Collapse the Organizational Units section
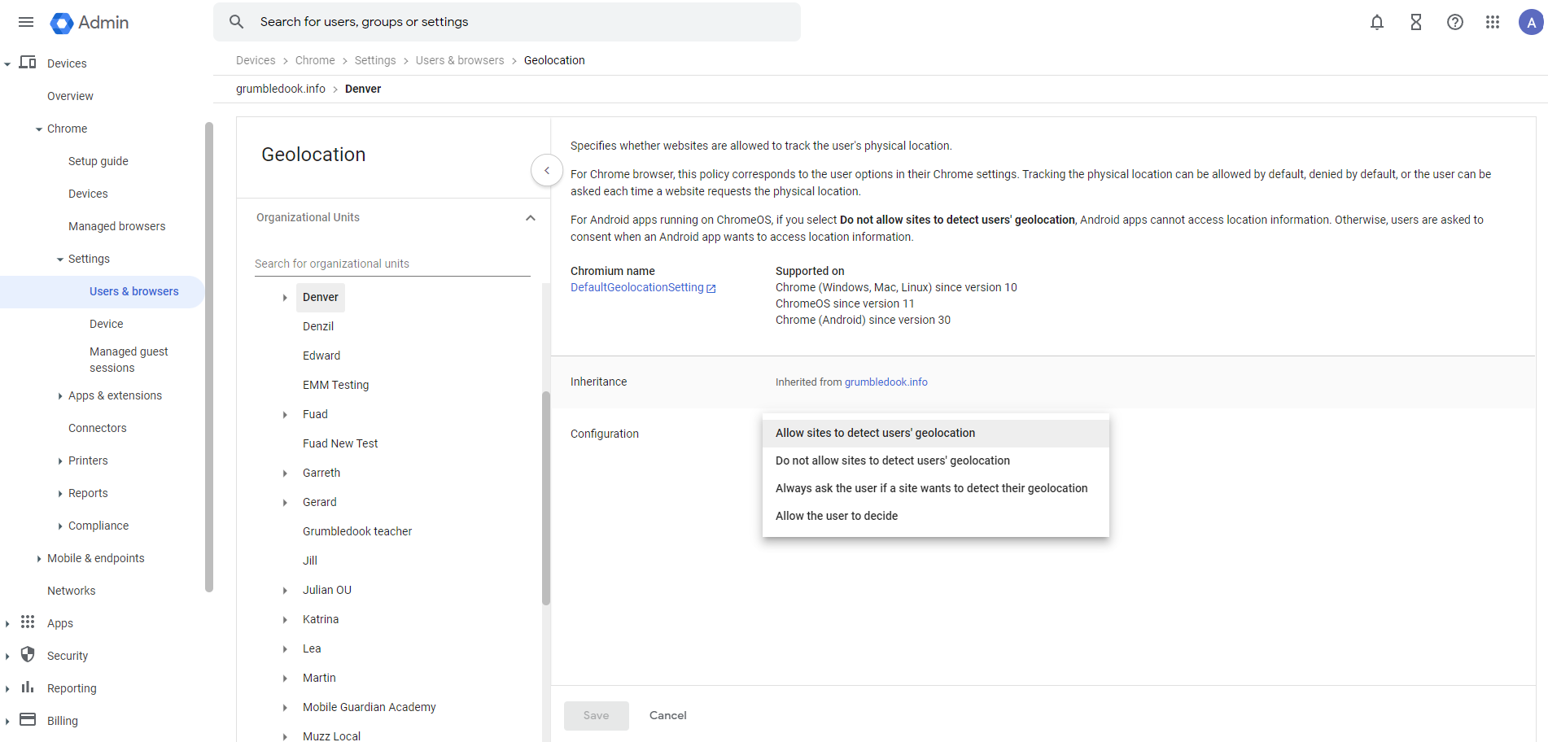 (x=531, y=218)
